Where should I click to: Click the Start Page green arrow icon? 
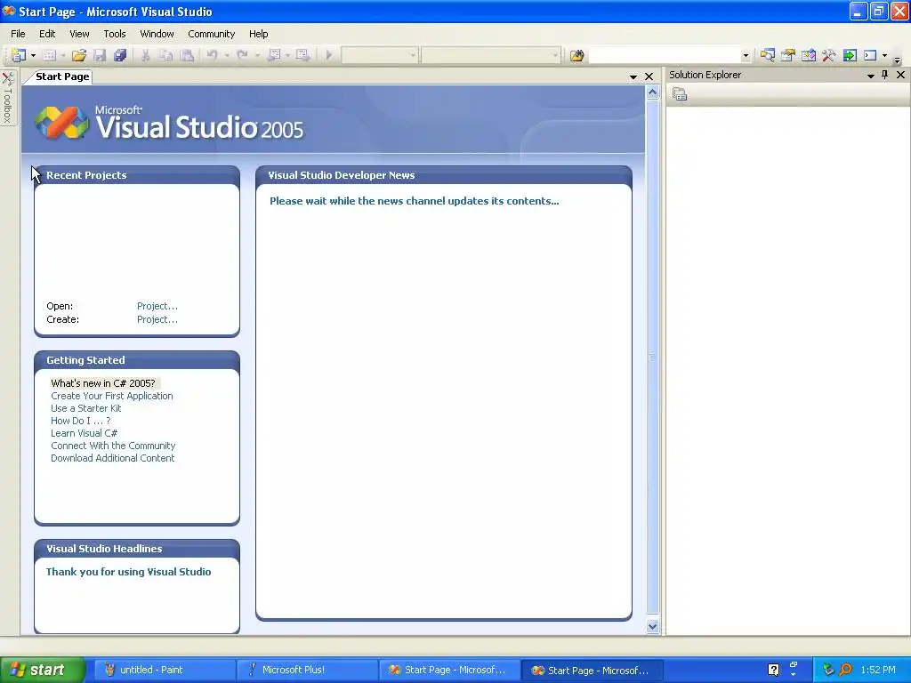coord(850,55)
